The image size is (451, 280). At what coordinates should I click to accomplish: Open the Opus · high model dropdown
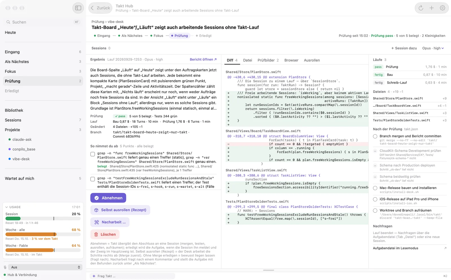433,48
